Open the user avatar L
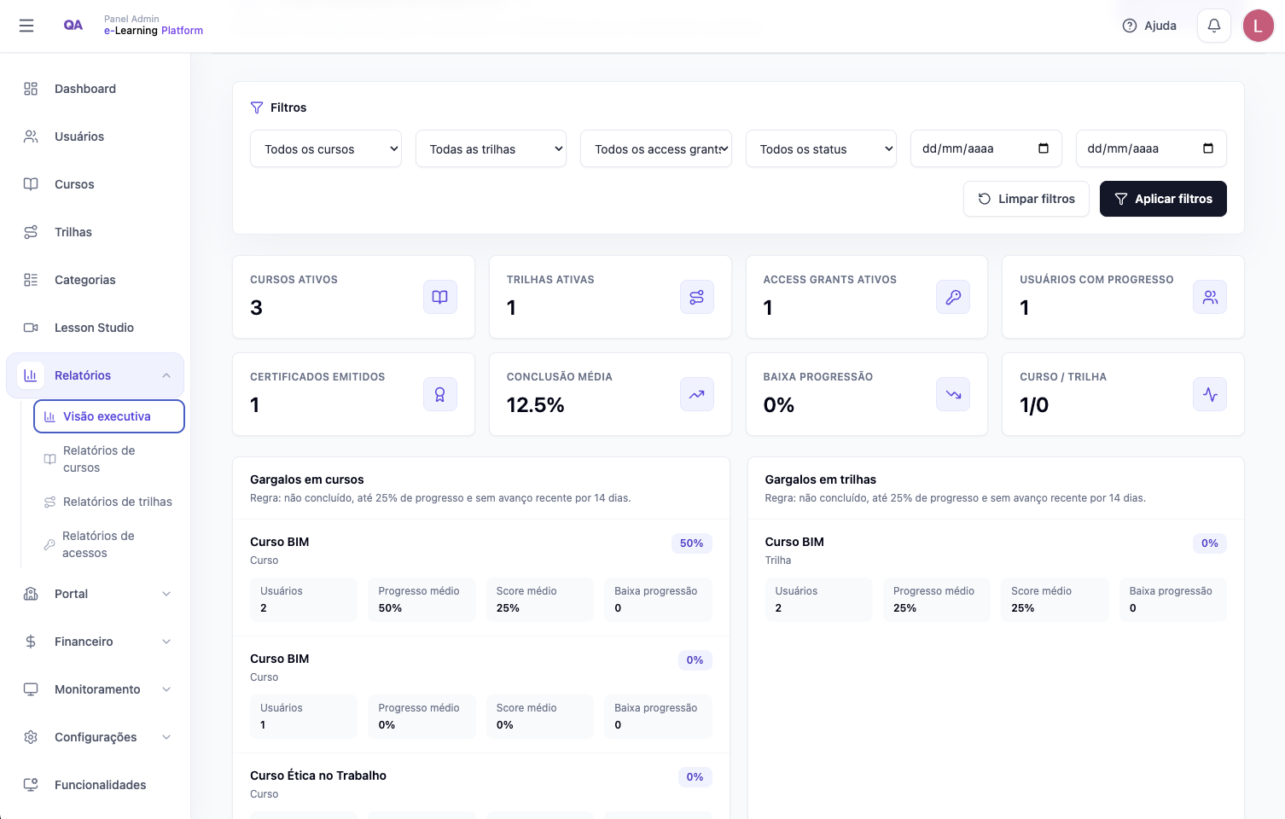Image resolution: width=1285 pixels, height=819 pixels. (1258, 26)
